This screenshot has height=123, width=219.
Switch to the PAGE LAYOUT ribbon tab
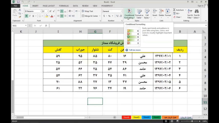49,6
